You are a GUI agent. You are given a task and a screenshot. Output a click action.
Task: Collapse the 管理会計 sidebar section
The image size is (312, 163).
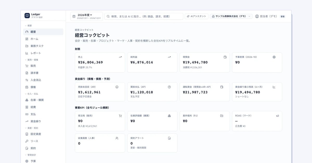pos(30,155)
